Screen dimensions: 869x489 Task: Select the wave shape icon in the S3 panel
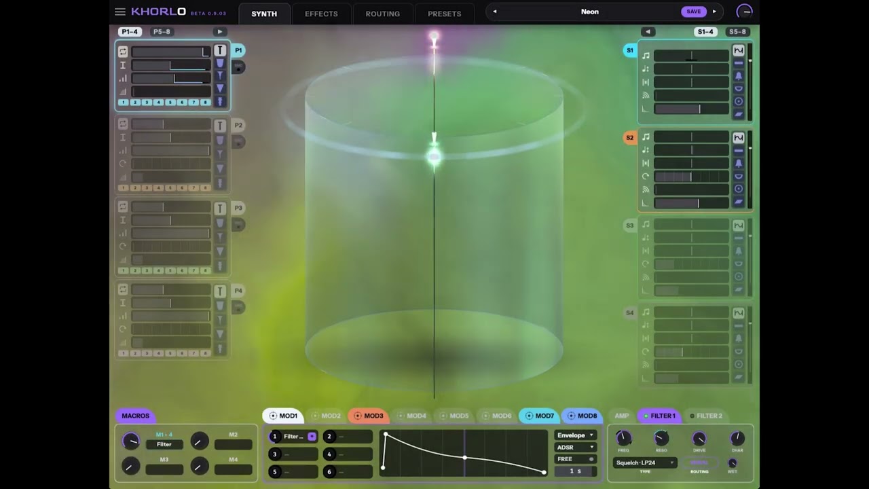click(739, 225)
